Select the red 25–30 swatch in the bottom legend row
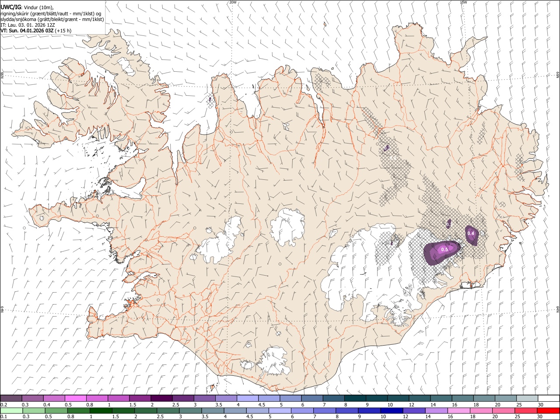The width and height of the screenshot is (560, 420). tap(525, 410)
